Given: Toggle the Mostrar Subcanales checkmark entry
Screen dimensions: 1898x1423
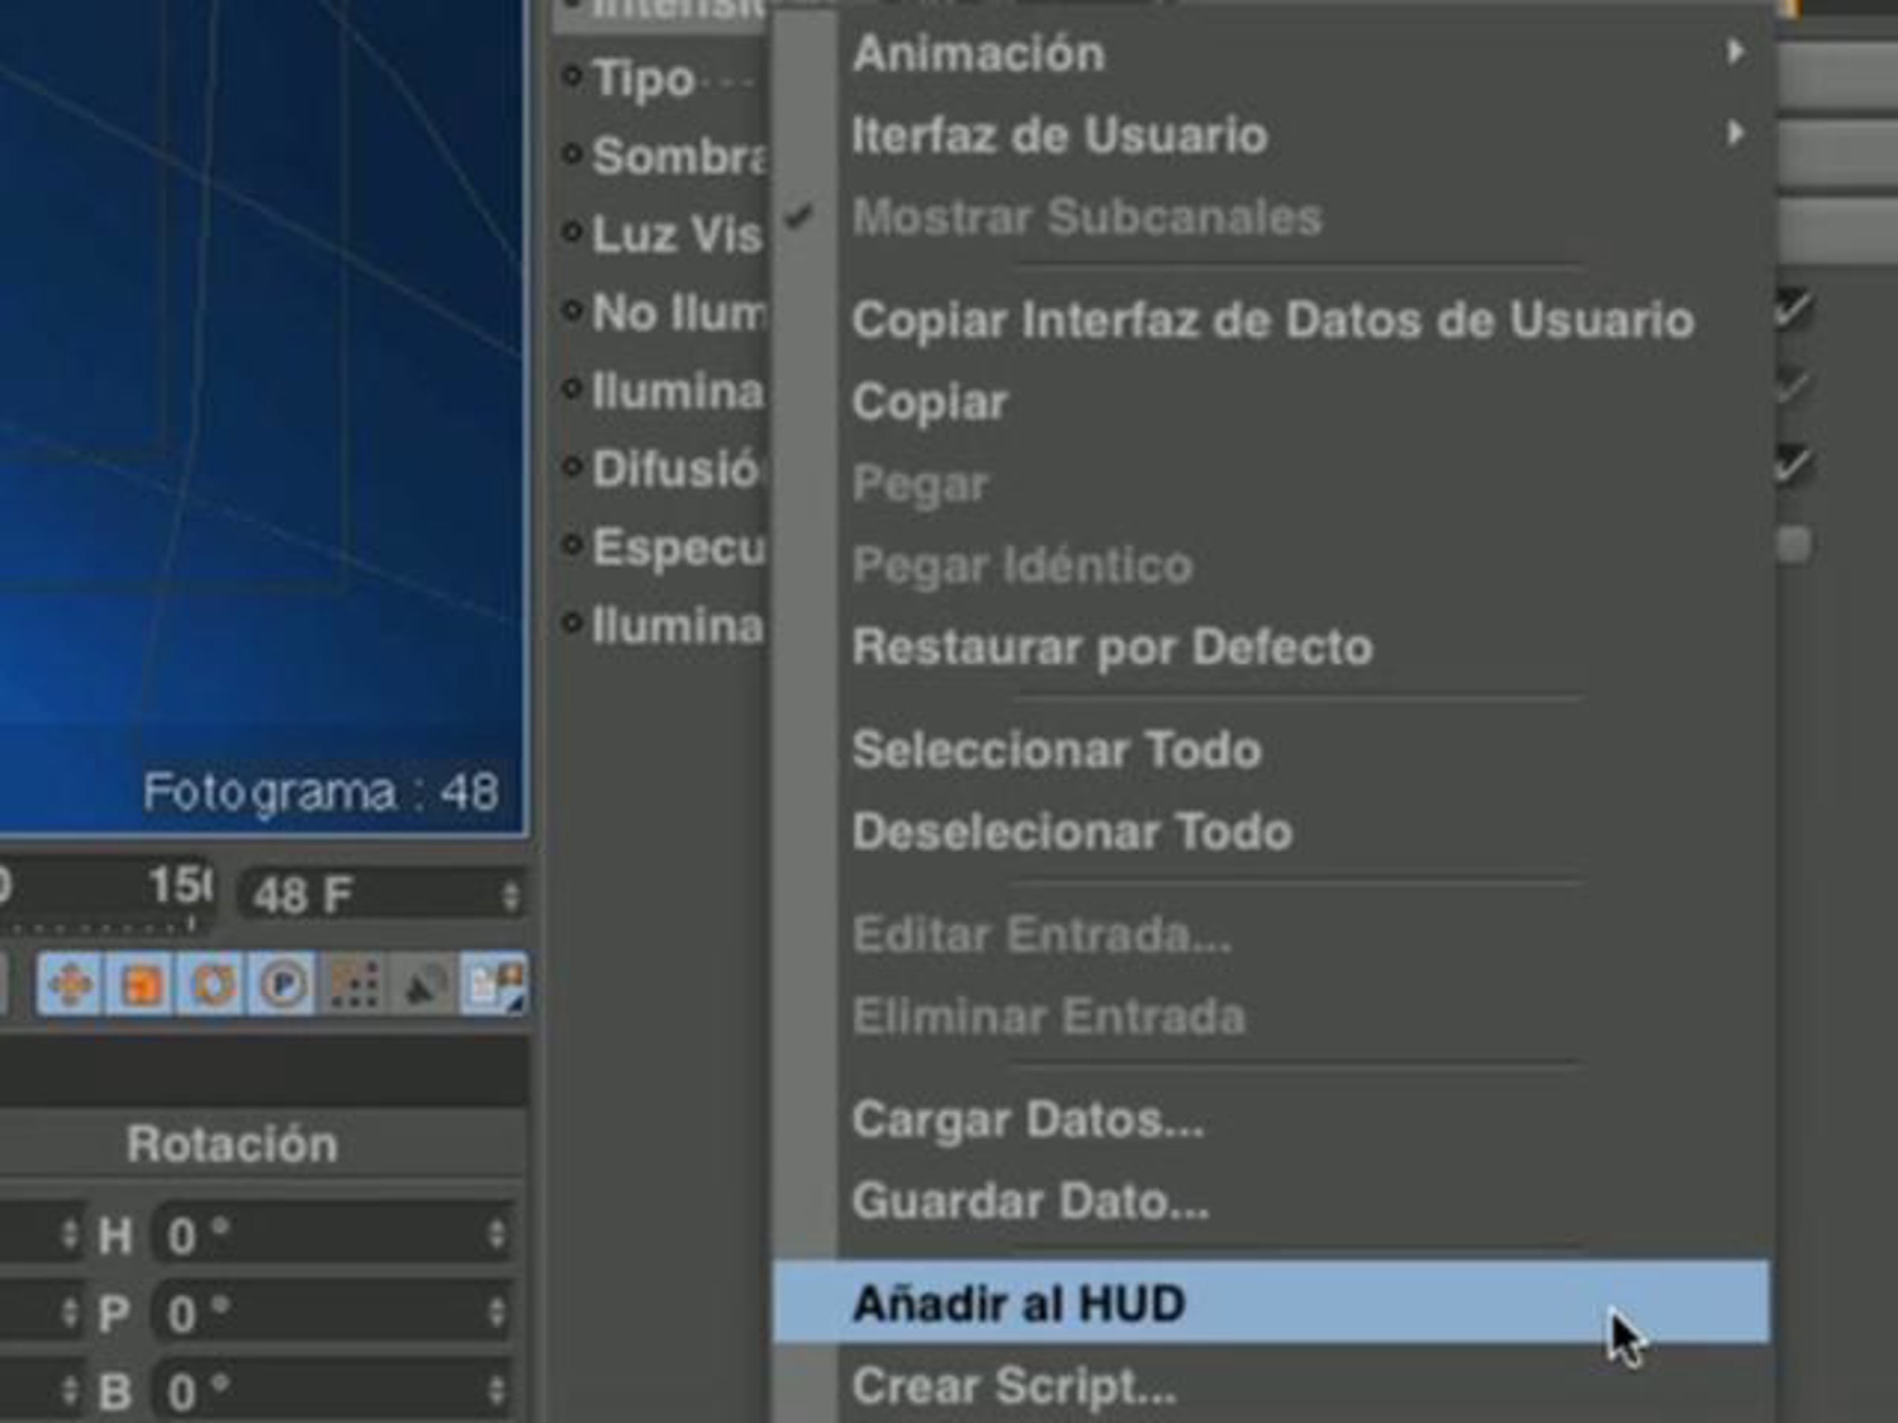Looking at the screenshot, I should click(x=1087, y=217).
